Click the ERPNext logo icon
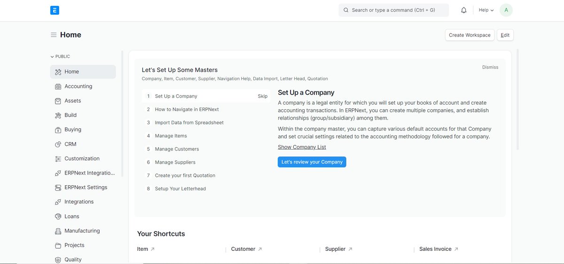The width and height of the screenshot is (564, 264). point(55,10)
